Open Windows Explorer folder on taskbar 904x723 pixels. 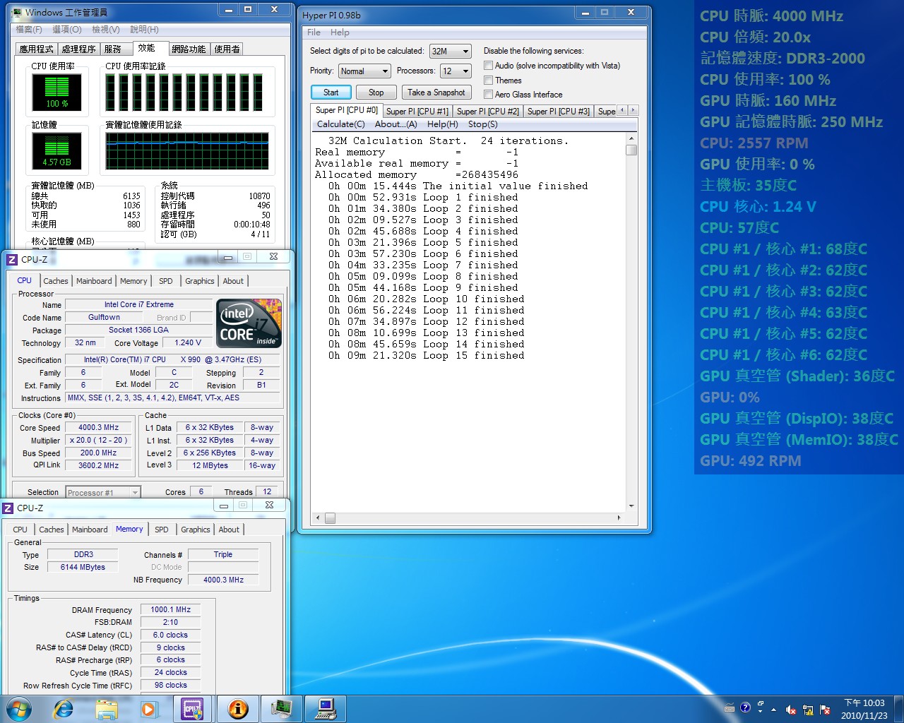click(x=107, y=708)
